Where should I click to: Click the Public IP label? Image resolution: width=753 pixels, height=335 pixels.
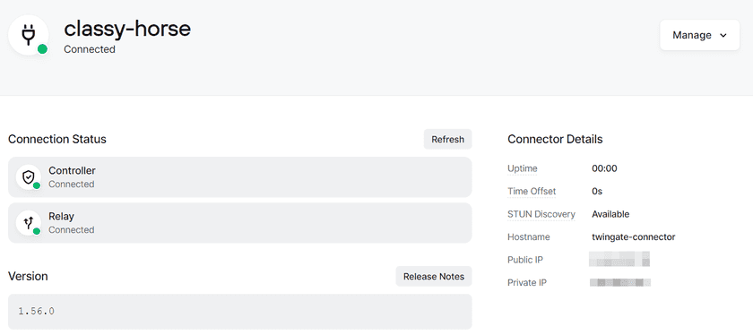pos(525,260)
